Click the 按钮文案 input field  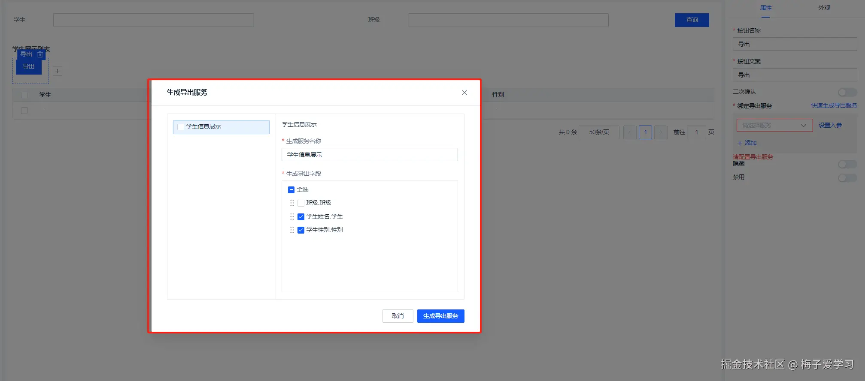coord(795,75)
